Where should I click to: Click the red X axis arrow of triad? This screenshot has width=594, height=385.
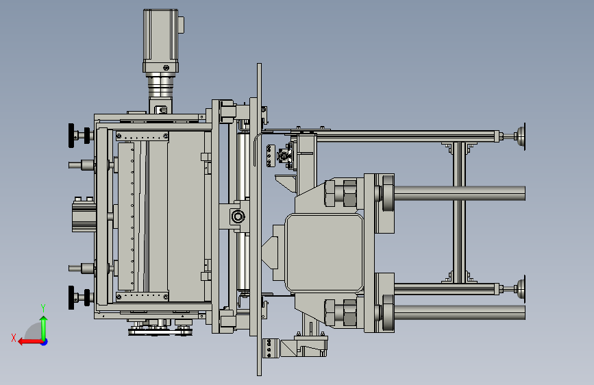pyautogui.click(x=30, y=342)
